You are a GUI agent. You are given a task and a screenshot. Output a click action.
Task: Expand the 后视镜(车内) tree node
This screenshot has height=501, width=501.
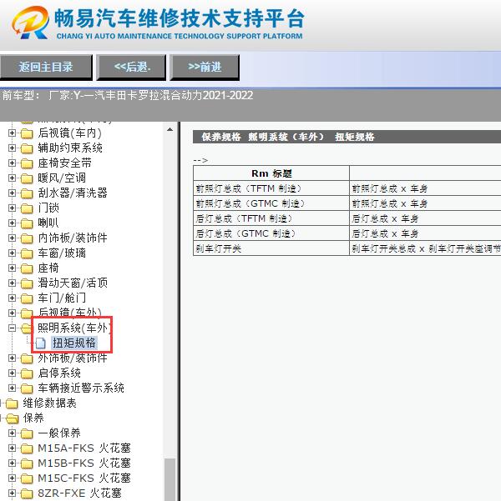click(x=12, y=133)
